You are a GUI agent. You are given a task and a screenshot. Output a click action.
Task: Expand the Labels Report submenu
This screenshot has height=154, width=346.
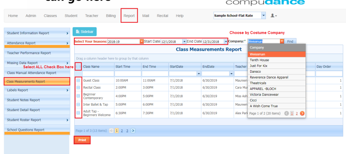tap(67, 90)
